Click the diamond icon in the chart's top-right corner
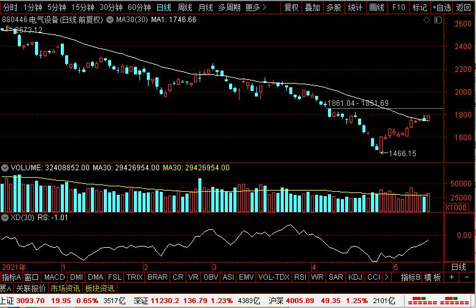 click(426, 20)
